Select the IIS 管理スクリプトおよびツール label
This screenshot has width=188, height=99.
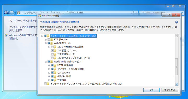coord(74,58)
